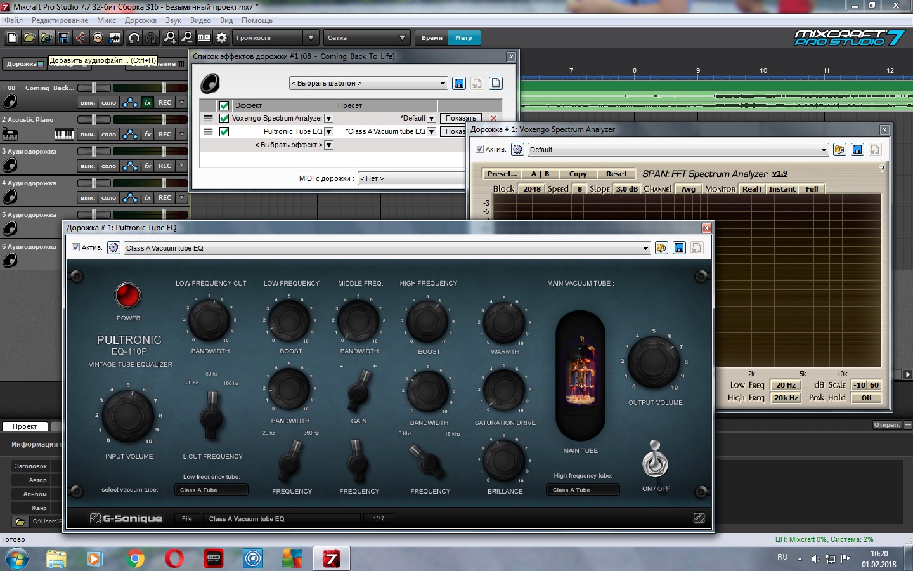Solo the Acoustic Piano track
The height and width of the screenshot is (571, 913).
(109, 134)
